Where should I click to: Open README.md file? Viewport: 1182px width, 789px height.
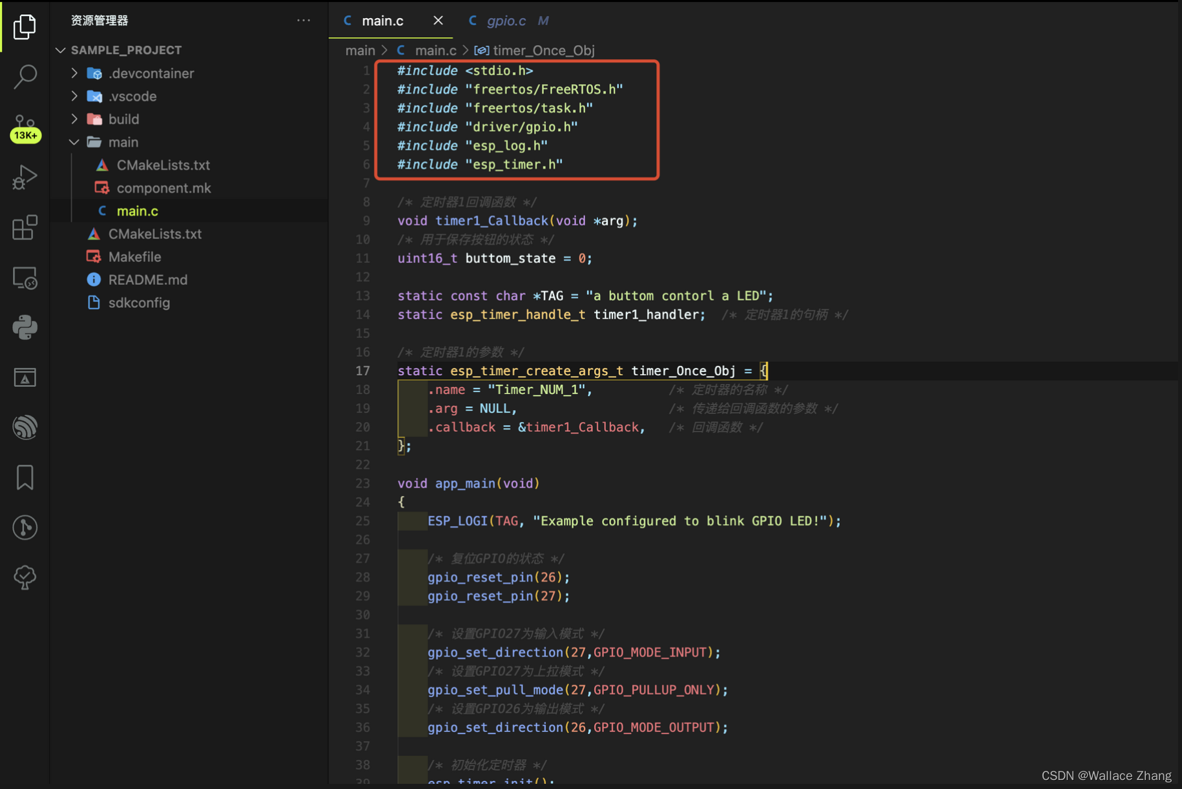(148, 280)
